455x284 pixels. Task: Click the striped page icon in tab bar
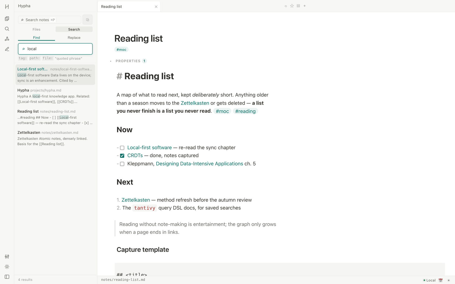pyautogui.click(x=298, y=6)
